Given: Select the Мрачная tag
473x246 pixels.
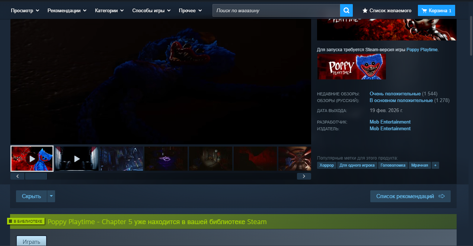Looking at the screenshot, I should pyautogui.click(x=419, y=165).
